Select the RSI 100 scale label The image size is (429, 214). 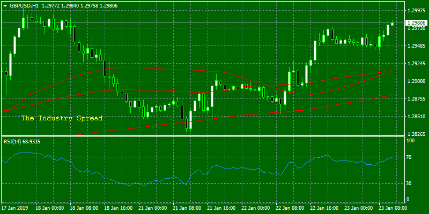pos(411,140)
